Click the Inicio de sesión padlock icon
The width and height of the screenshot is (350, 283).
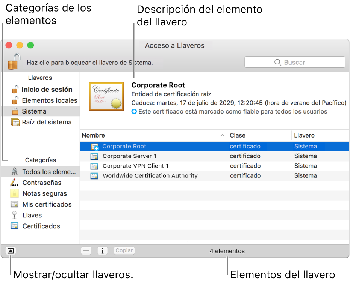click(x=15, y=90)
